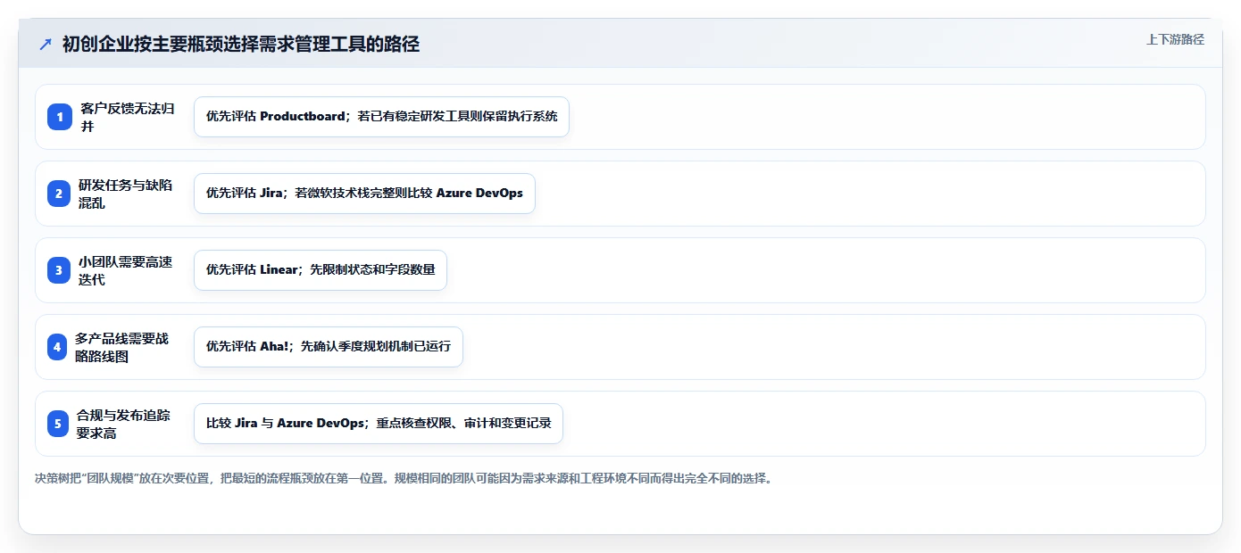Screen dimensions: 1241x553
Task: Click the arrow icon beside the title
Action: [46, 45]
